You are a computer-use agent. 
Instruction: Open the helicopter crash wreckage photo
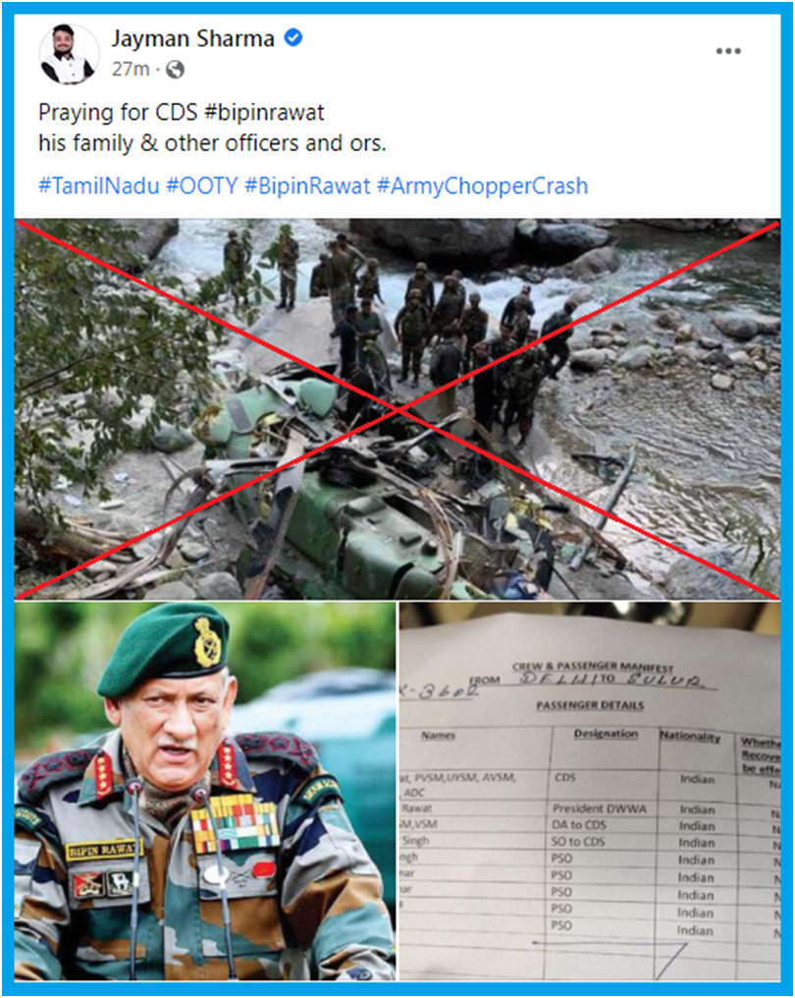point(397,409)
